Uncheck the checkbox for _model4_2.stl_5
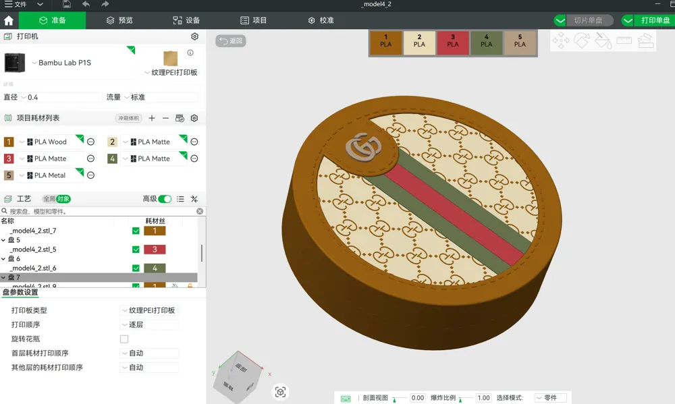The width and height of the screenshot is (675, 404). pyautogui.click(x=136, y=250)
